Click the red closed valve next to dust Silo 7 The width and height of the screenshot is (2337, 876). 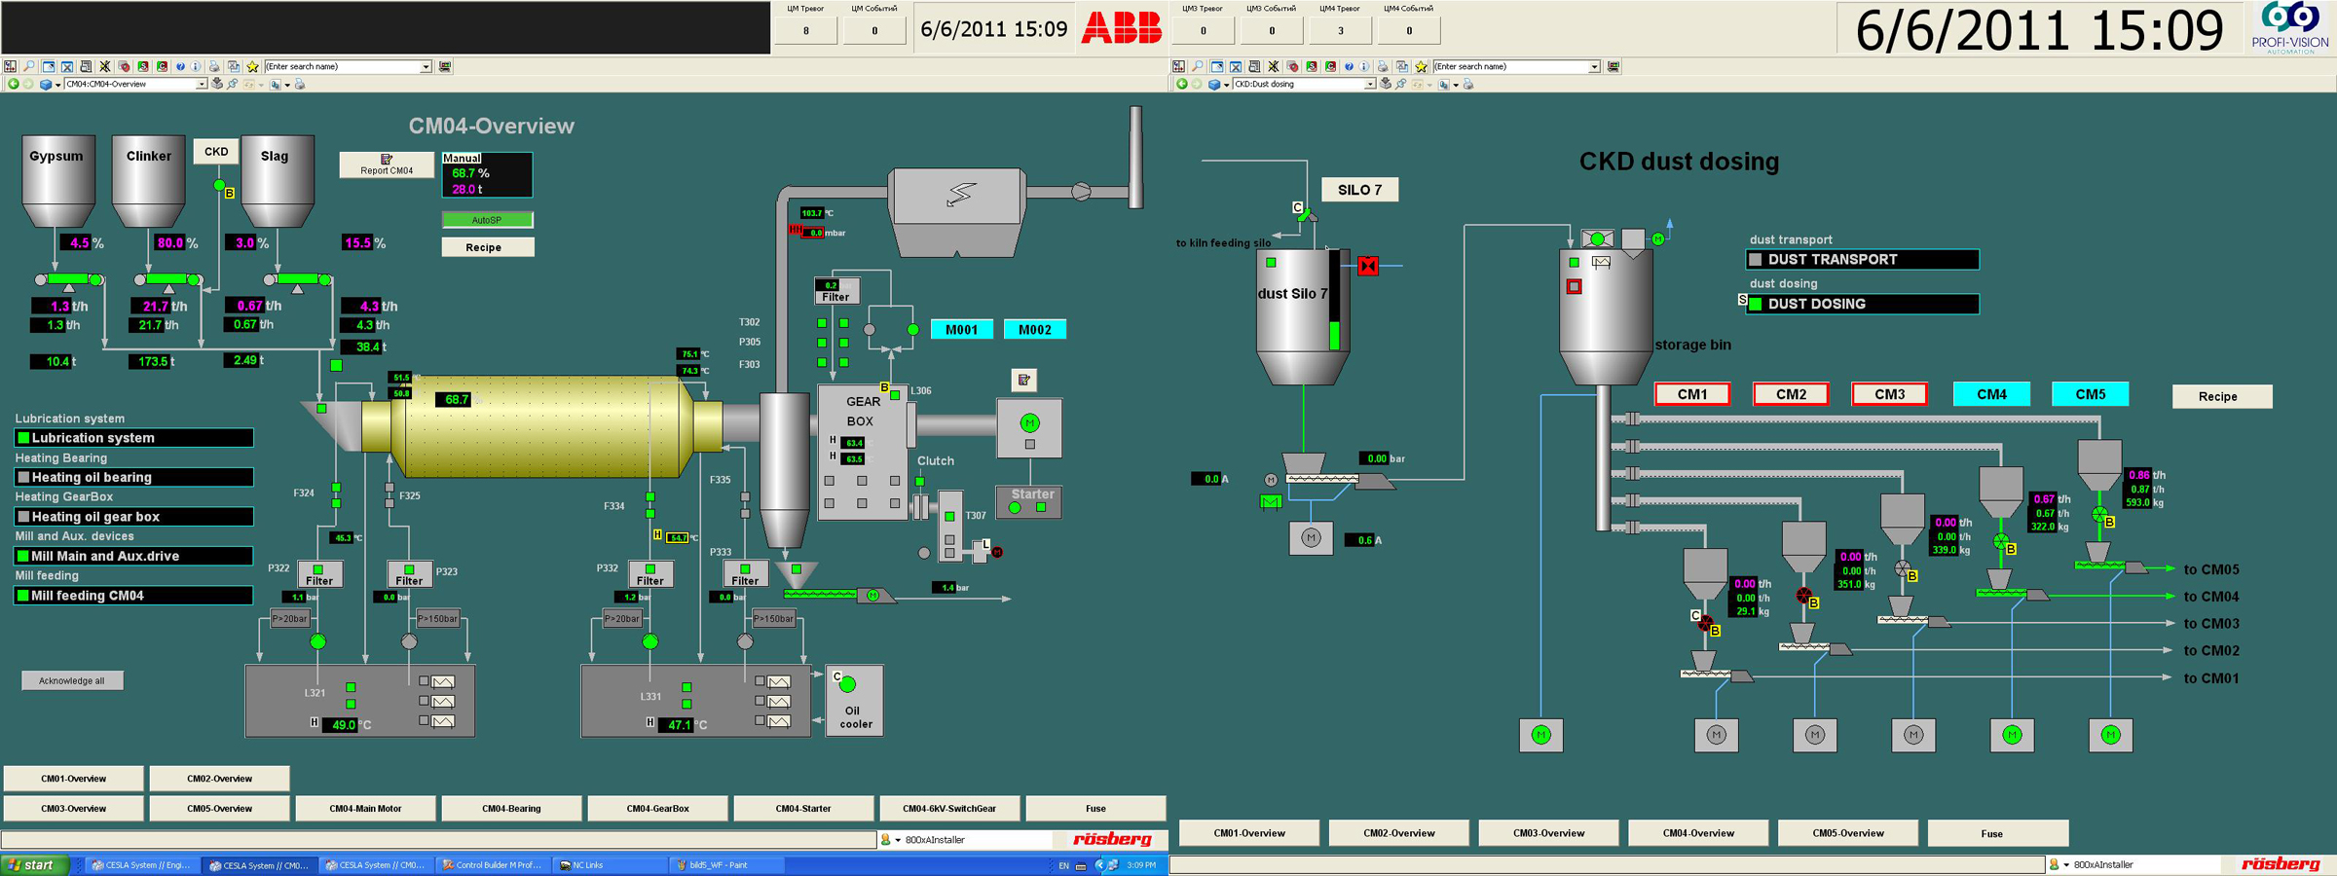pyautogui.click(x=1368, y=266)
